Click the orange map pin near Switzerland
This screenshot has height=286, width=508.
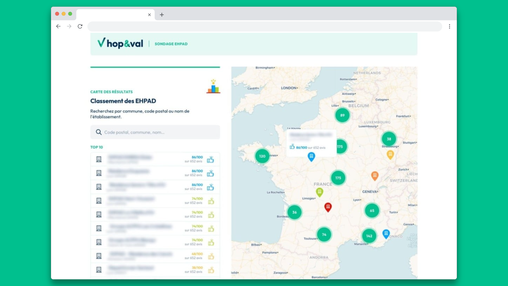(x=374, y=176)
